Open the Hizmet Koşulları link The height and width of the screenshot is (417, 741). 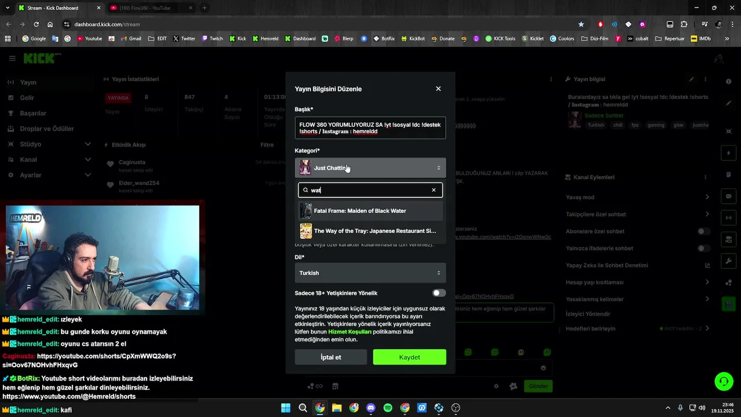(x=350, y=332)
